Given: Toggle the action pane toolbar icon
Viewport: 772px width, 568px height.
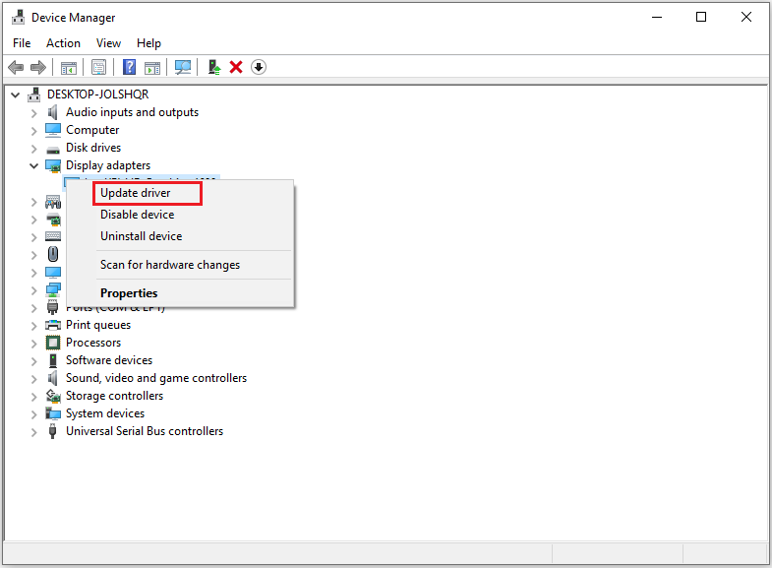Looking at the screenshot, I should pos(152,68).
